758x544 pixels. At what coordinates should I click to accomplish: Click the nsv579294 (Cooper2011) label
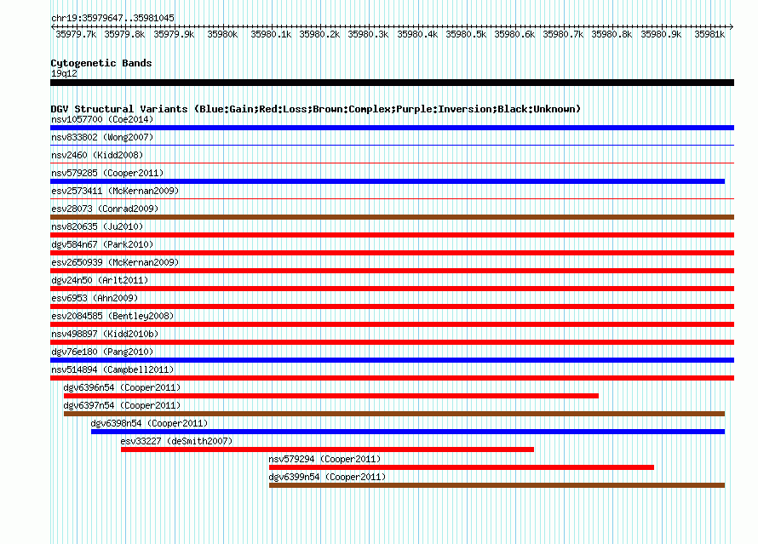point(324,459)
